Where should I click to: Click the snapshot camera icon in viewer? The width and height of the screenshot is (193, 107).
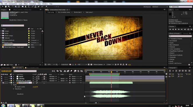[x=70, y=64]
